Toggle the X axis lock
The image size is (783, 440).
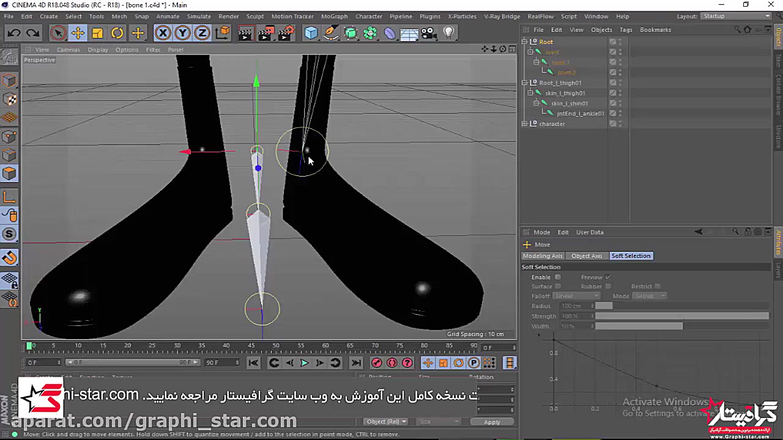click(x=163, y=33)
